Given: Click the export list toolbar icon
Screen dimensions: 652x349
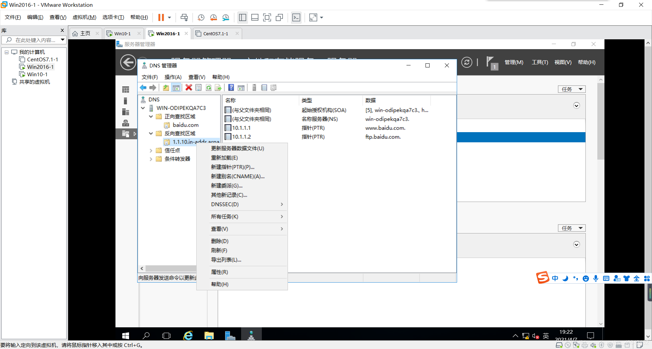Looking at the screenshot, I should (x=218, y=88).
